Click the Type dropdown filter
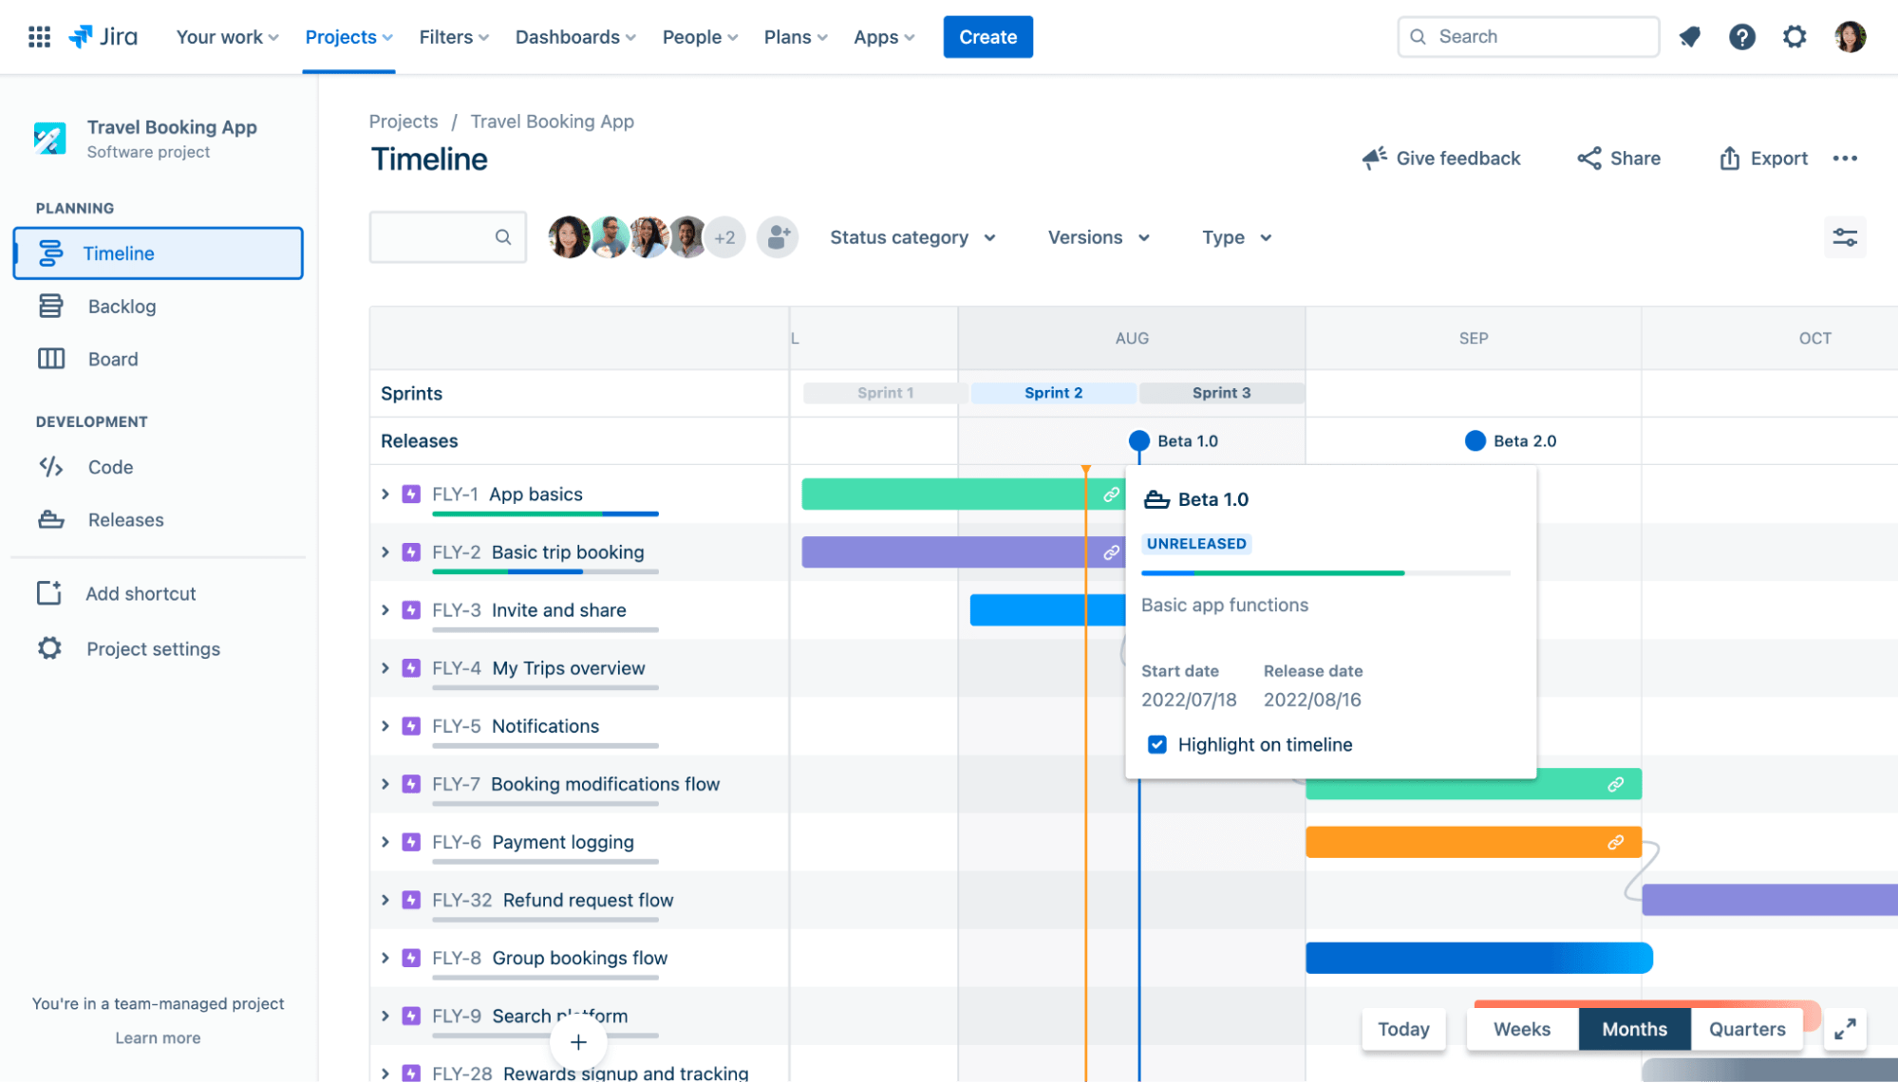Screen dimensions: 1898x1083 click(x=1234, y=237)
